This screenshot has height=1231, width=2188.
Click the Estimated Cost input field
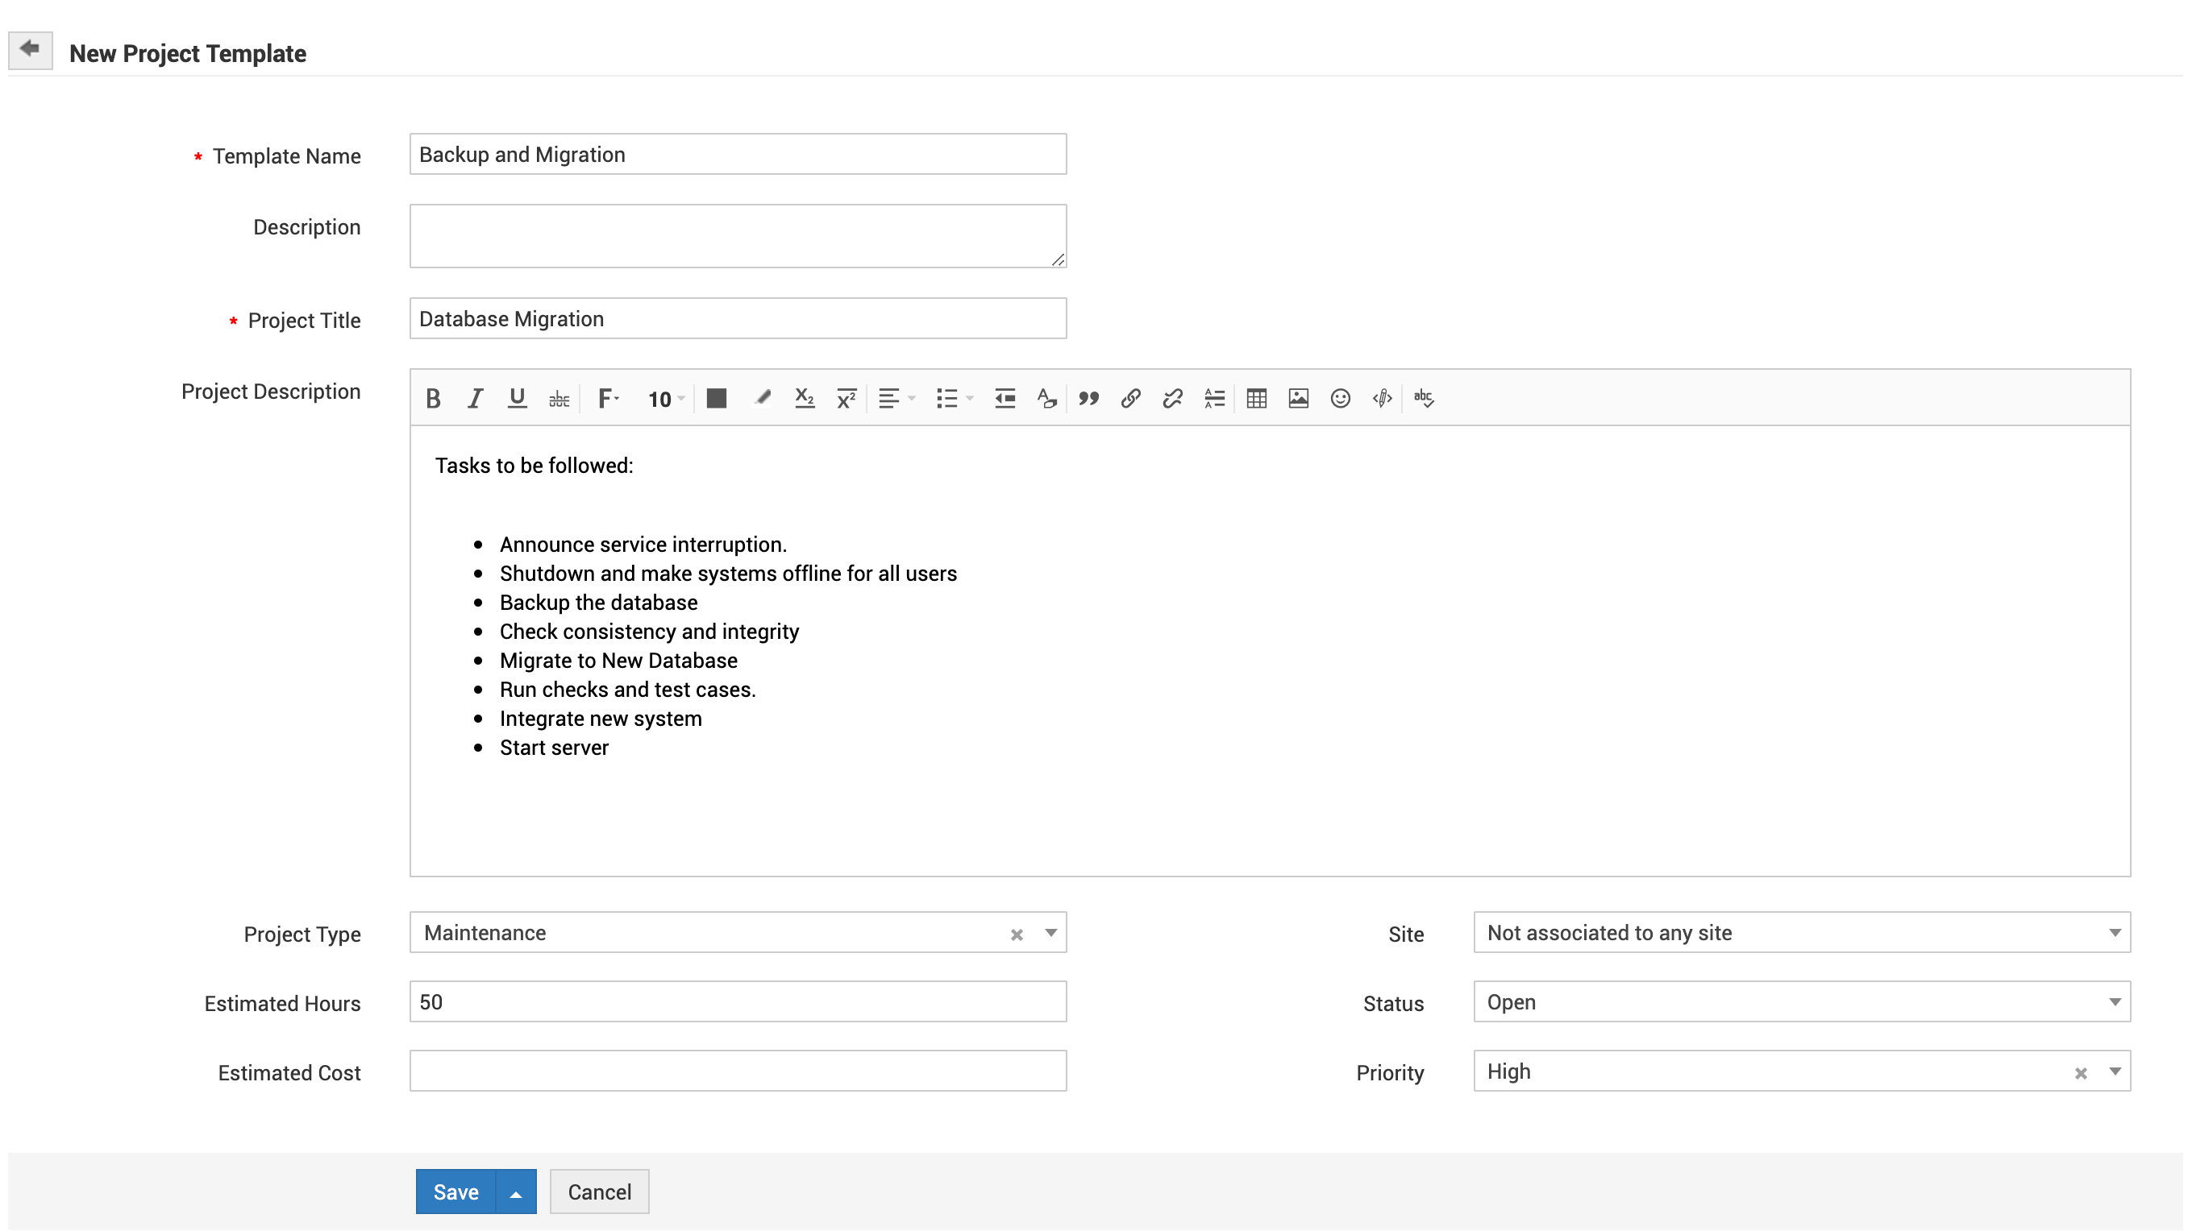[x=737, y=1071]
